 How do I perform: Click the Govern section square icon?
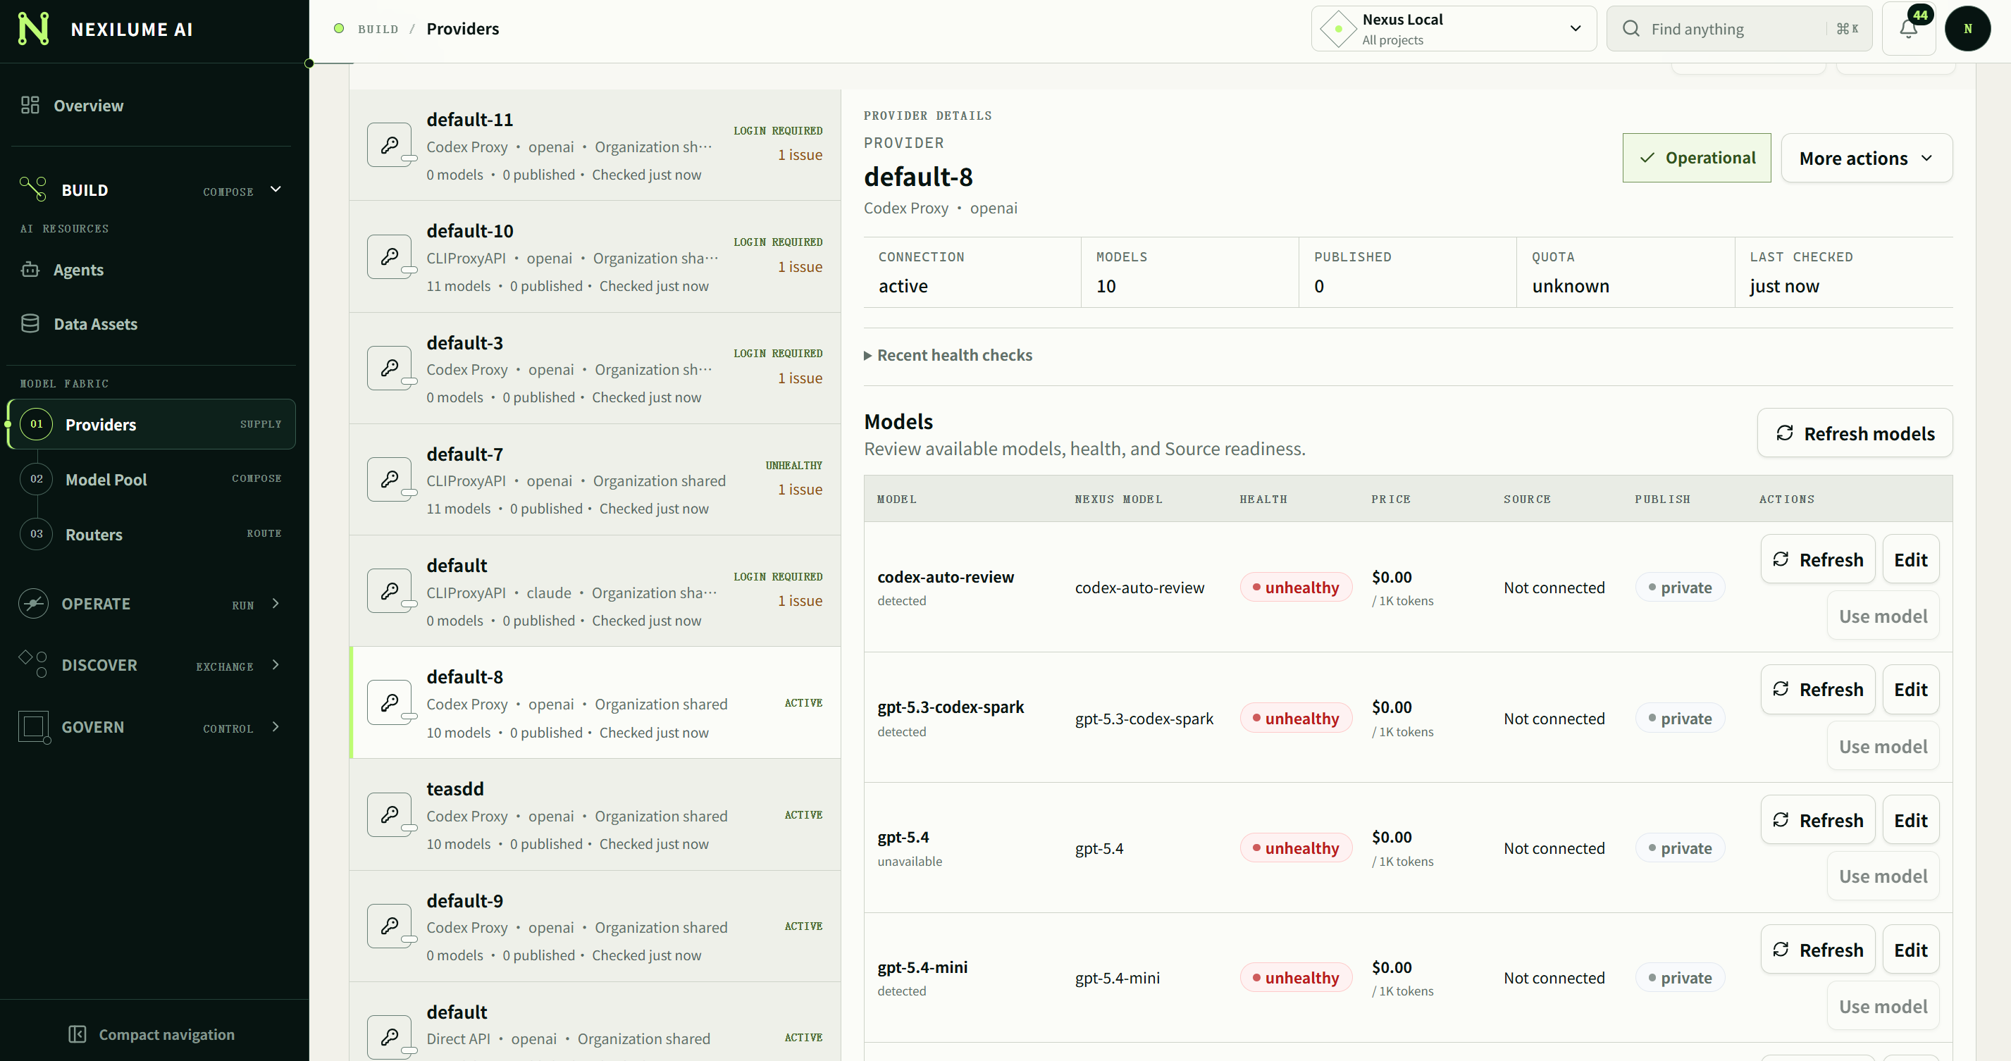point(34,727)
